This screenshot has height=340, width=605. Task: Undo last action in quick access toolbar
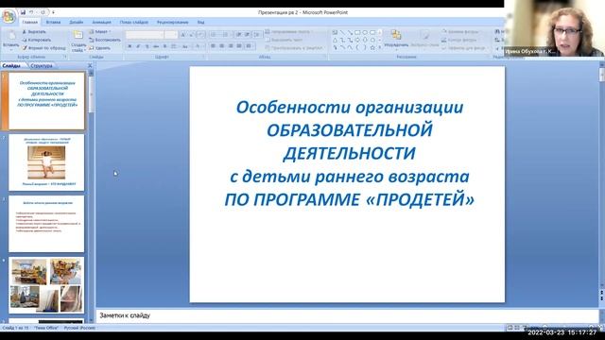pos(31,12)
